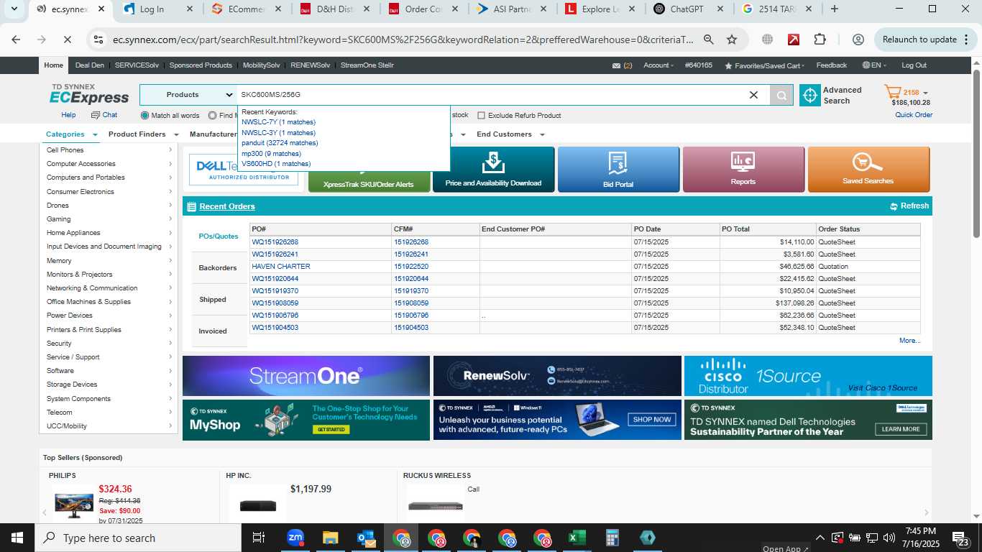The image size is (982, 552).
Task: Open the browser profile icon
Action: pos(858,40)
